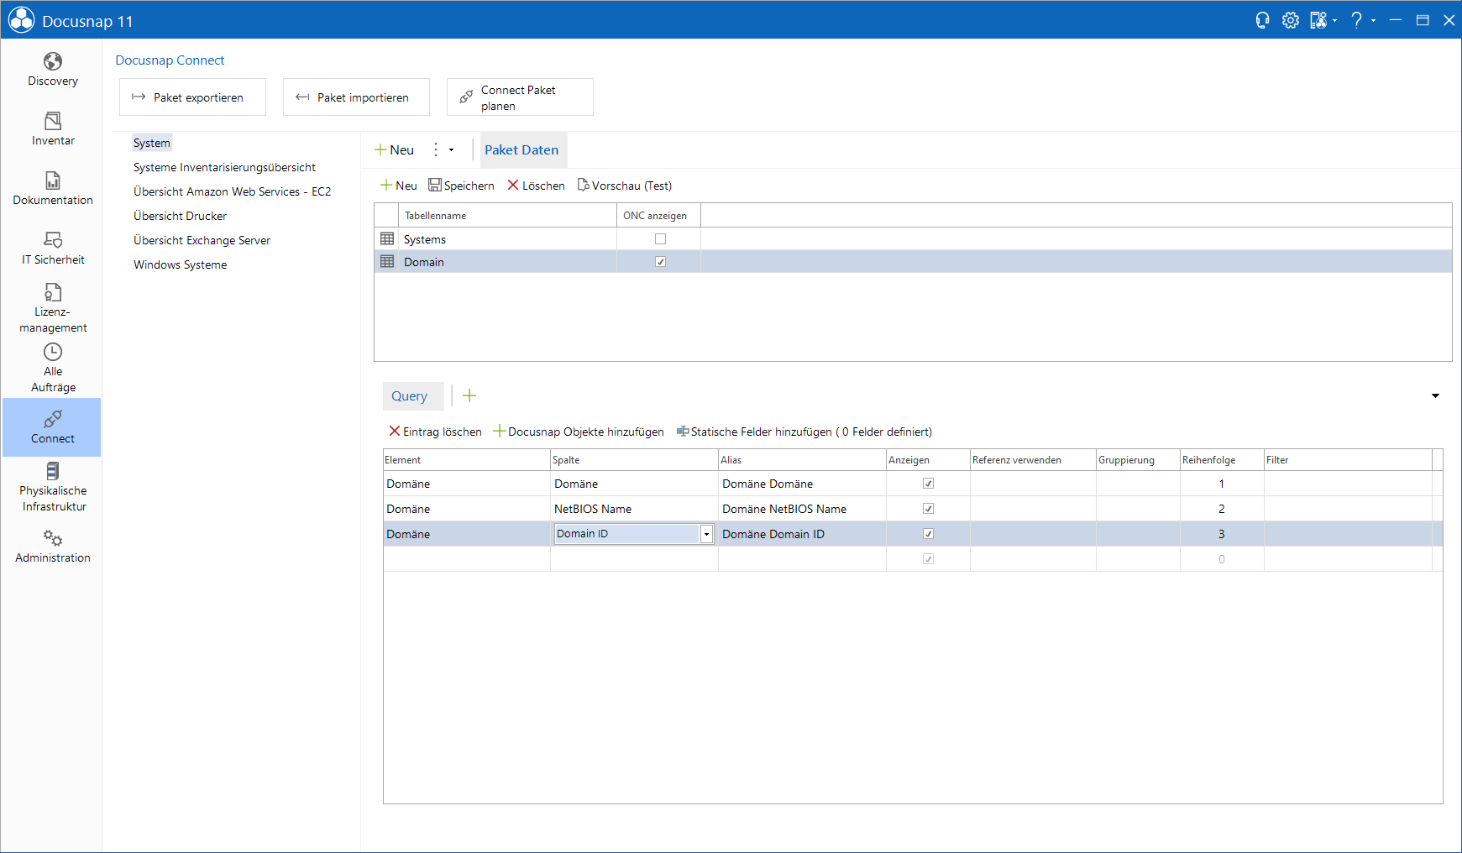Click Vorschau (Test) preview icon
1462x853 pixels.
584,186
